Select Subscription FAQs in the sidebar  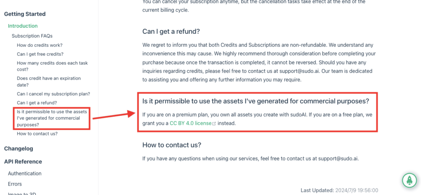point(32,36)
